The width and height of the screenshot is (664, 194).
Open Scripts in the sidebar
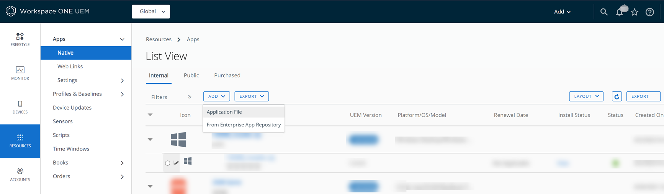(61, 135)
